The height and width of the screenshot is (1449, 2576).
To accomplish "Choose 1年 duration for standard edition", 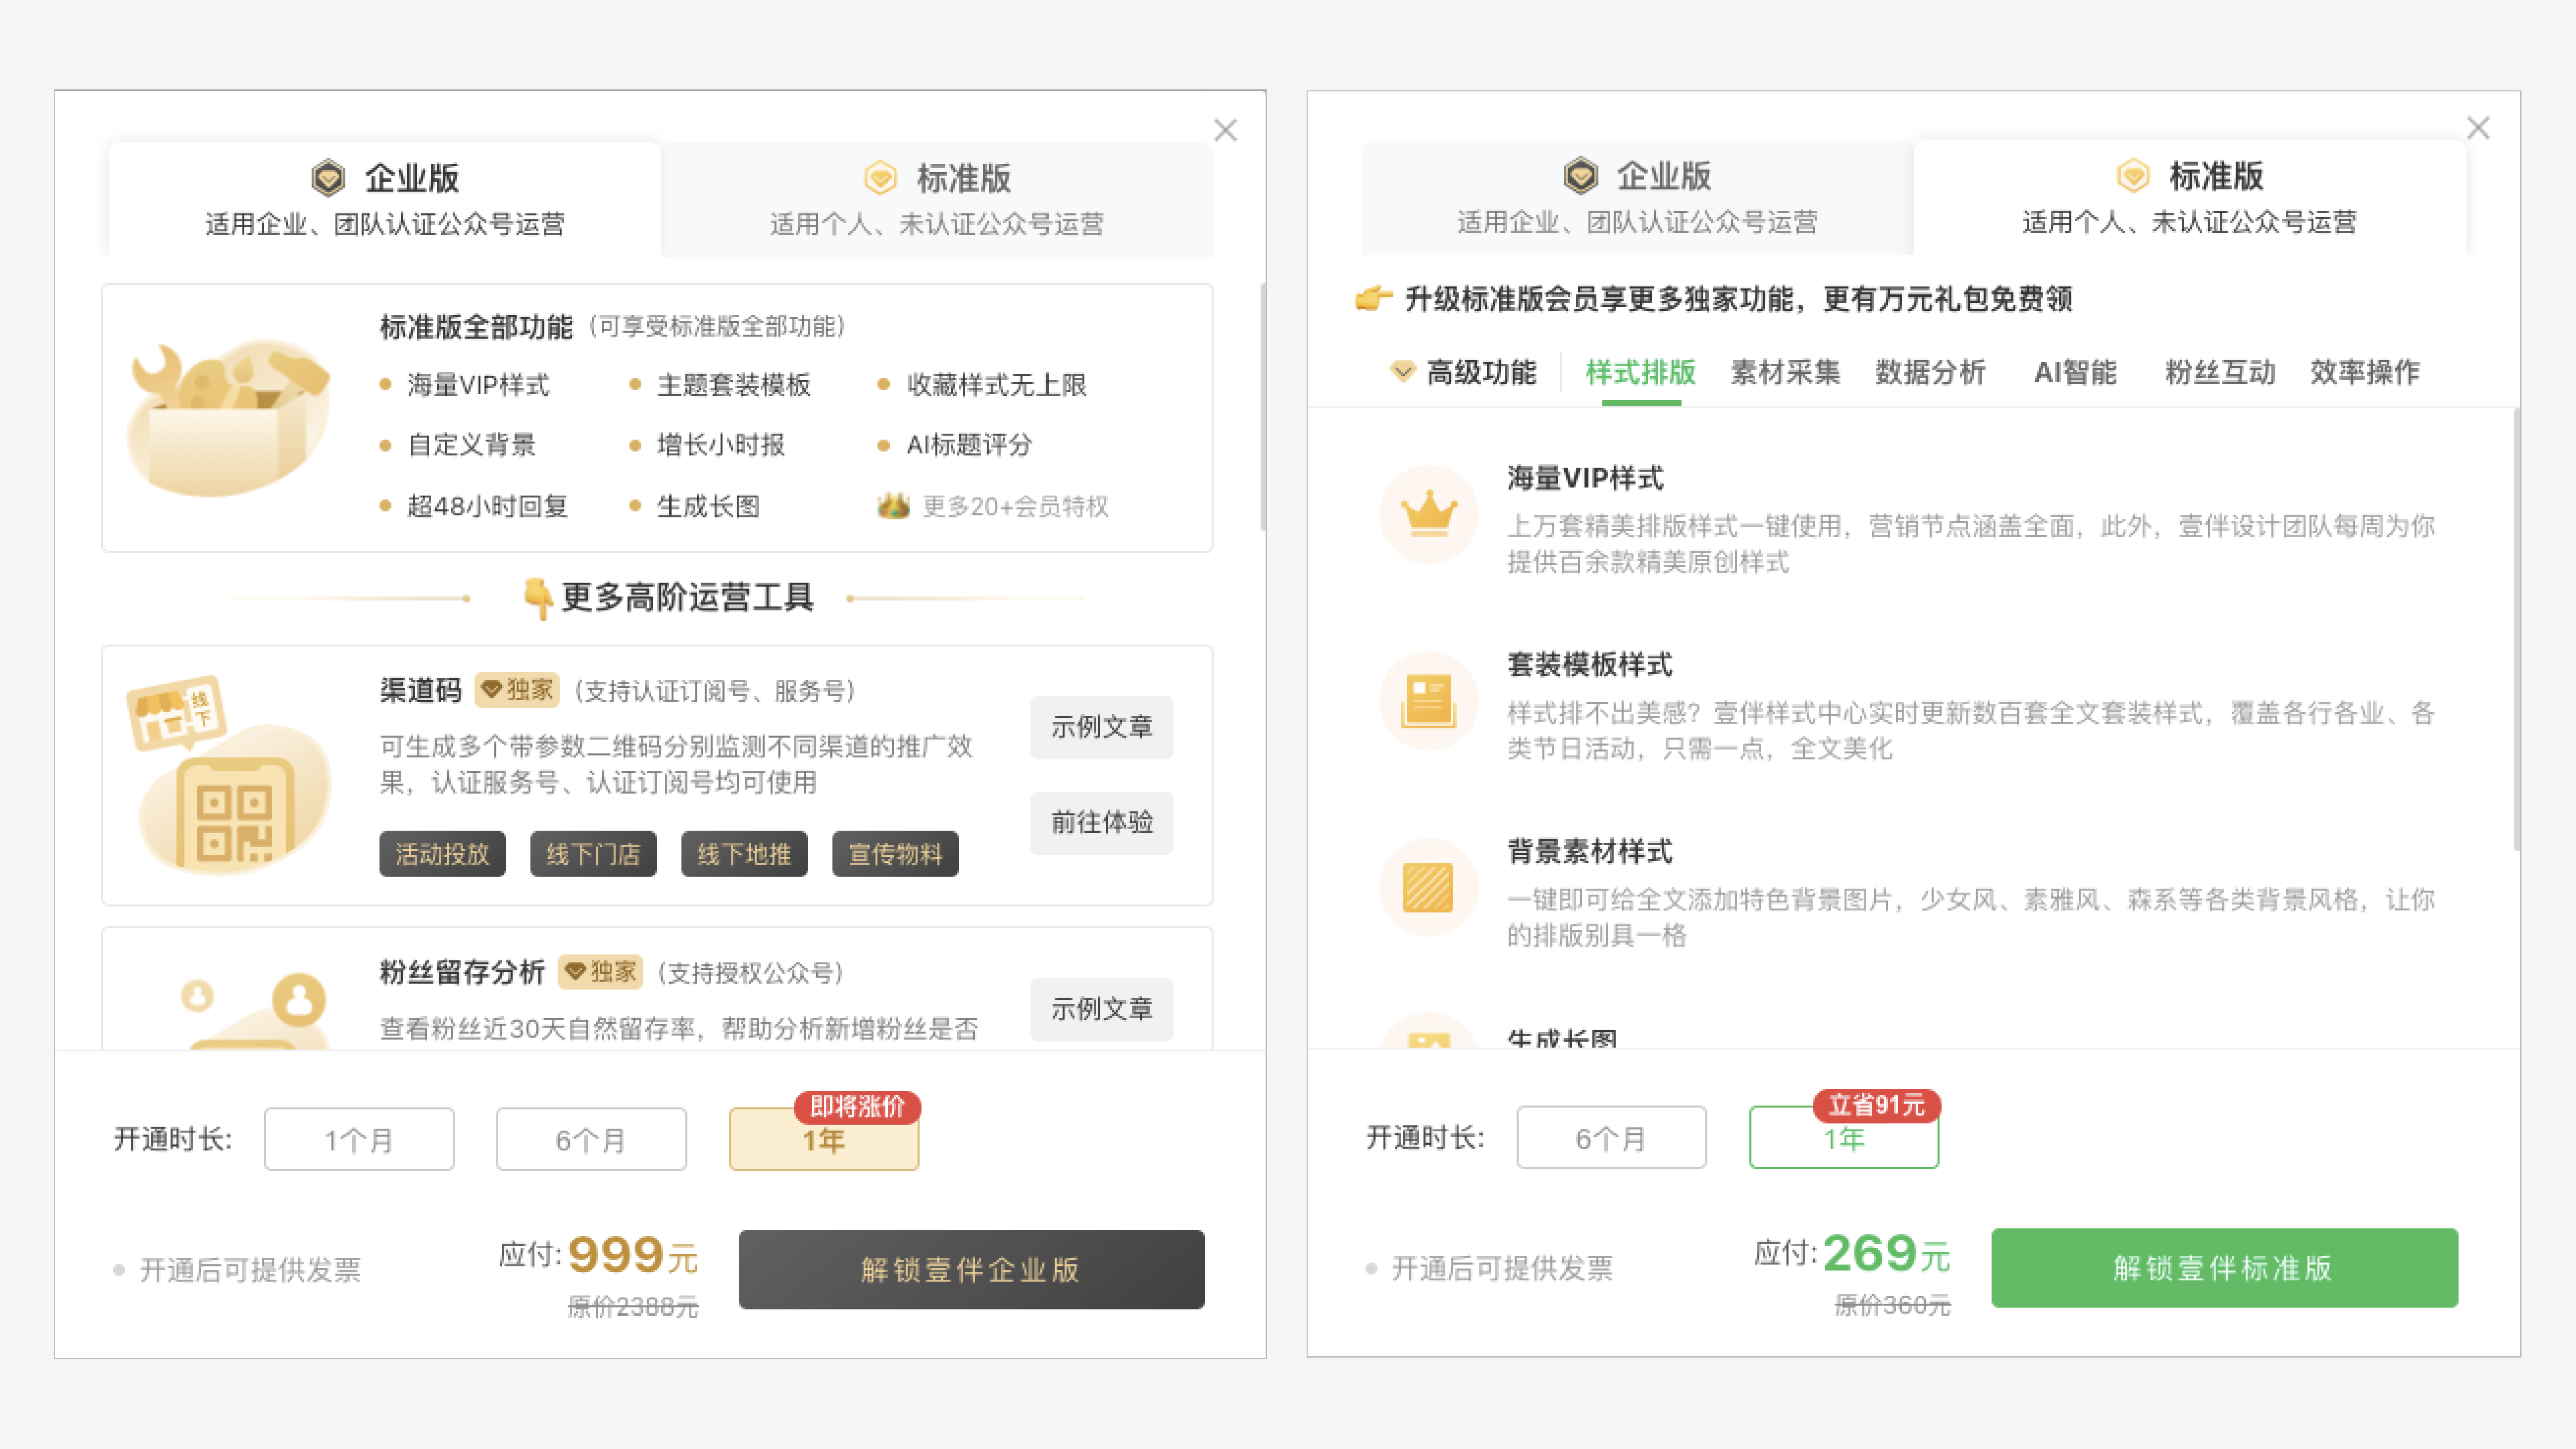I will pyautogui.click(x=1844, y=1137).
